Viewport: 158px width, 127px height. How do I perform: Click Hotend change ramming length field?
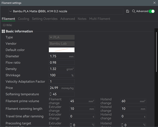click(x=133, y=109)
